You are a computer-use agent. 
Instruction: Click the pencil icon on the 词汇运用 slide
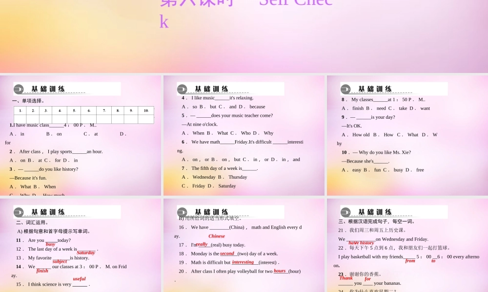(19, 212)
